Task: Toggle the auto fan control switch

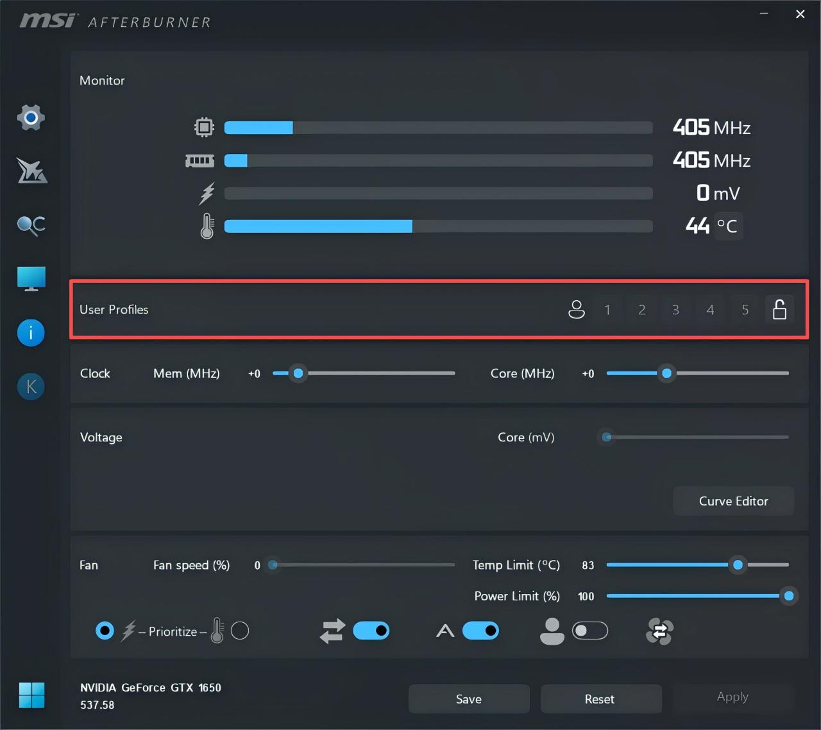Action: point(480,631)
